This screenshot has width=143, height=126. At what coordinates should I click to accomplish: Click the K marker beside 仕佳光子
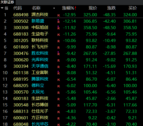pyautogui.click(x=59, y=112)
